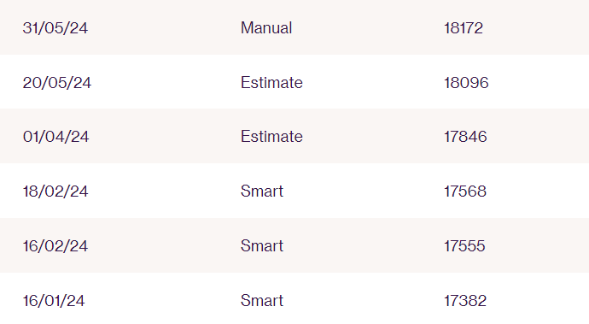Click the Estimate label for 01/04/24
The image size is (589, 324).
point(271,136)
